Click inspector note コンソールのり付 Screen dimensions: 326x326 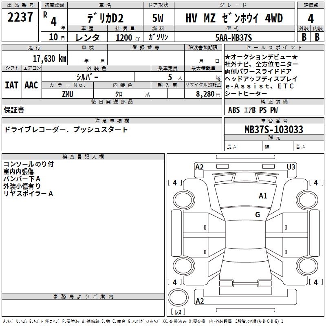click(x=29, y=164)
